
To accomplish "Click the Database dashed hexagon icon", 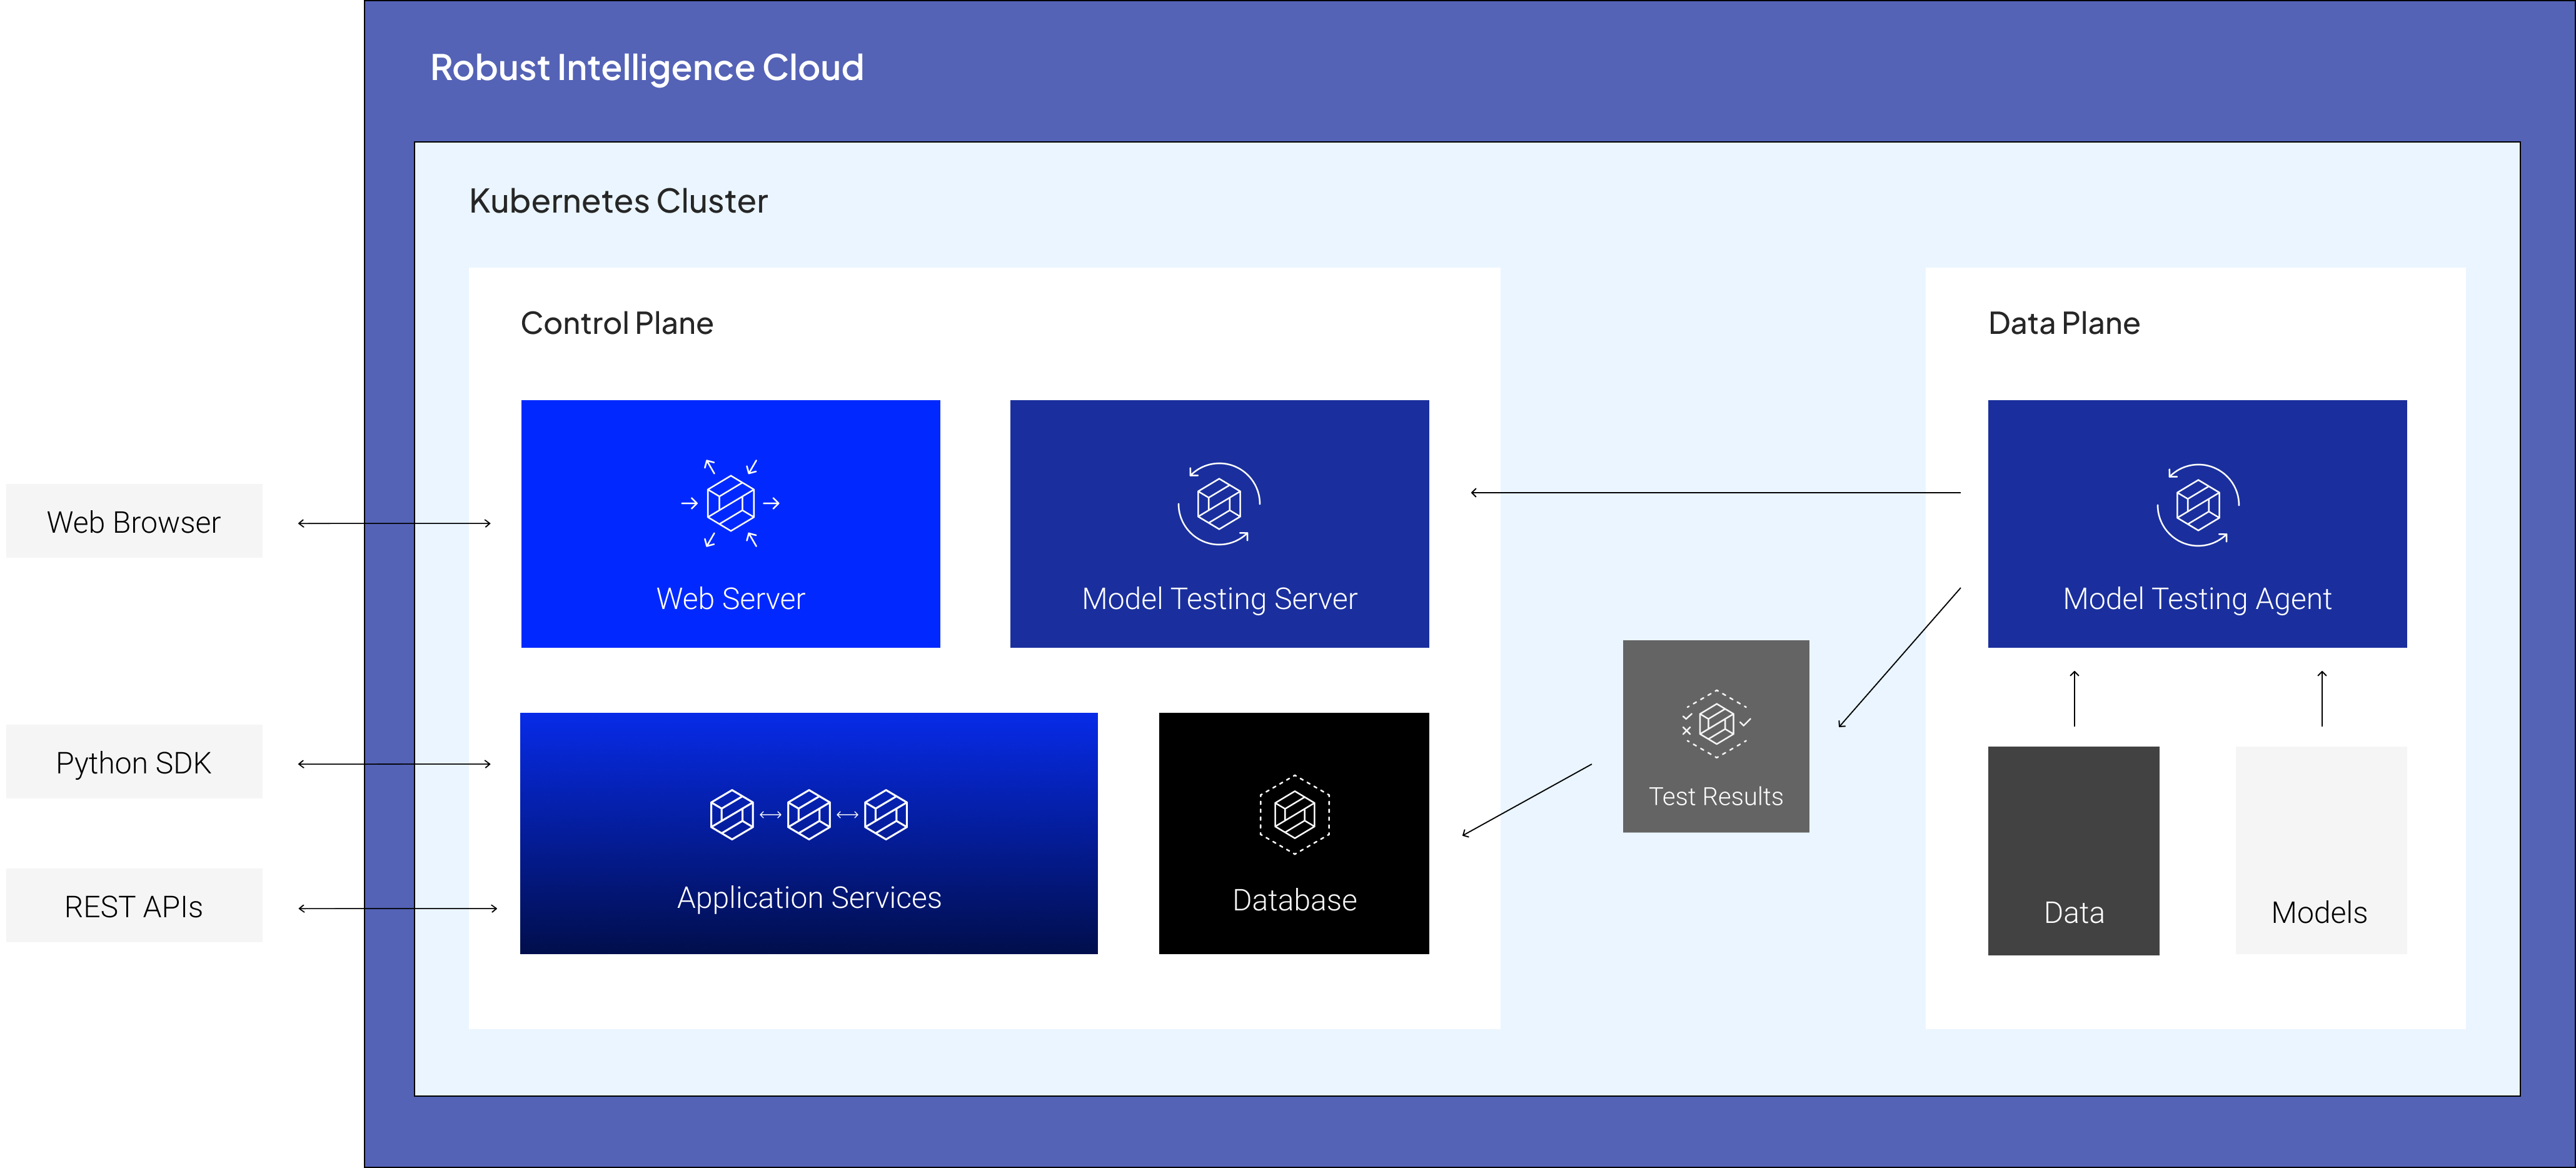I will point(1294,814).
